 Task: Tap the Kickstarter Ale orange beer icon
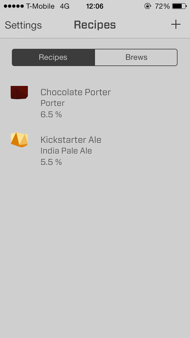click(19, 140)
